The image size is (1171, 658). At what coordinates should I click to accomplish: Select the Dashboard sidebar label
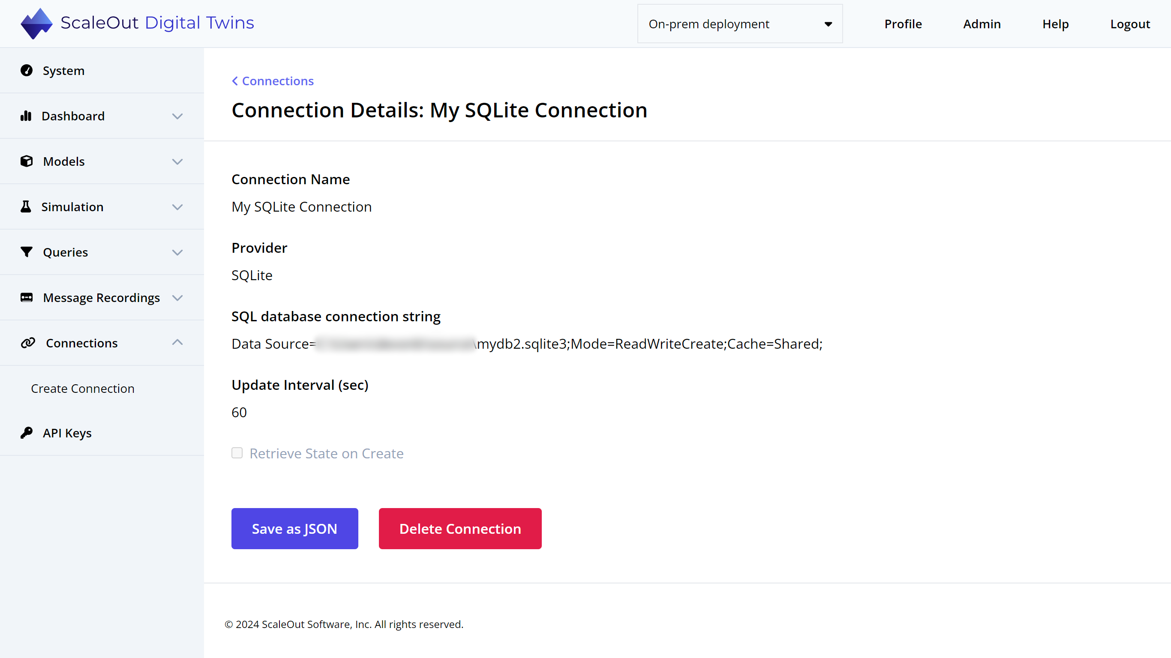[73, 116]
